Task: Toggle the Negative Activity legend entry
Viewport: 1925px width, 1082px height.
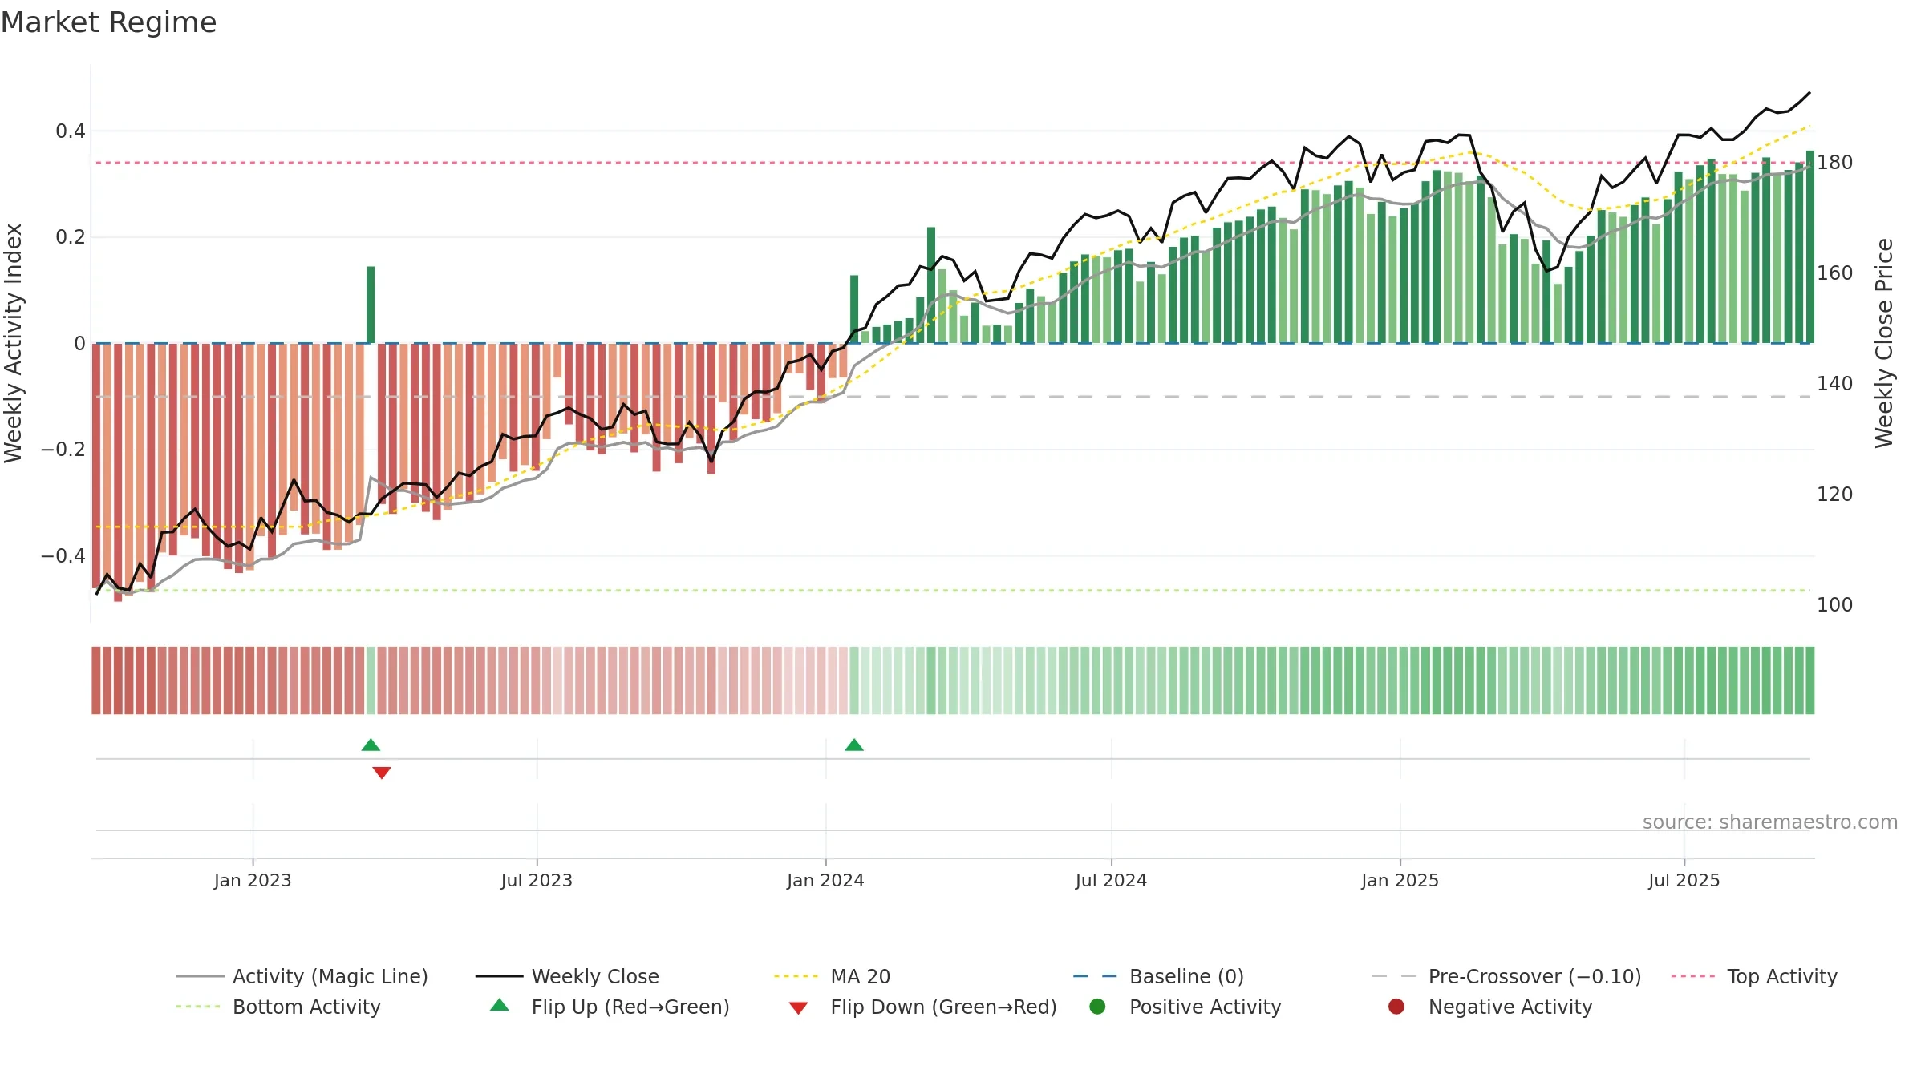Action: (1489, 1007)
